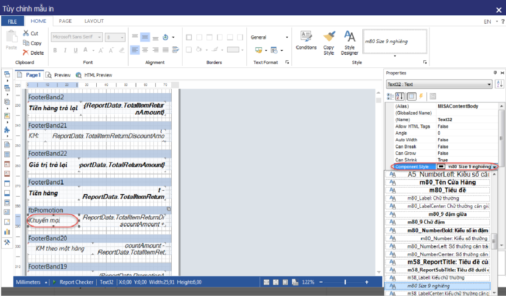Viewport: 506px width, 296px height.
Task: Click the date/time text format icon
Action: coord(274,50)
